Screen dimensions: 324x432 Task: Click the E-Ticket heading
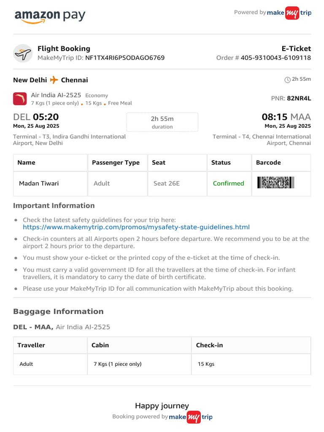click(296, 49)
